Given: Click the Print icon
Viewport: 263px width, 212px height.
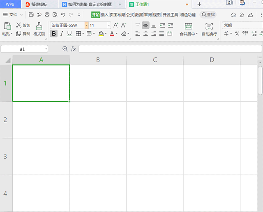Looking at the screenshot, I should [47, 15].
